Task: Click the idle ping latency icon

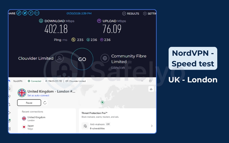Action: [x=73, y=40]
